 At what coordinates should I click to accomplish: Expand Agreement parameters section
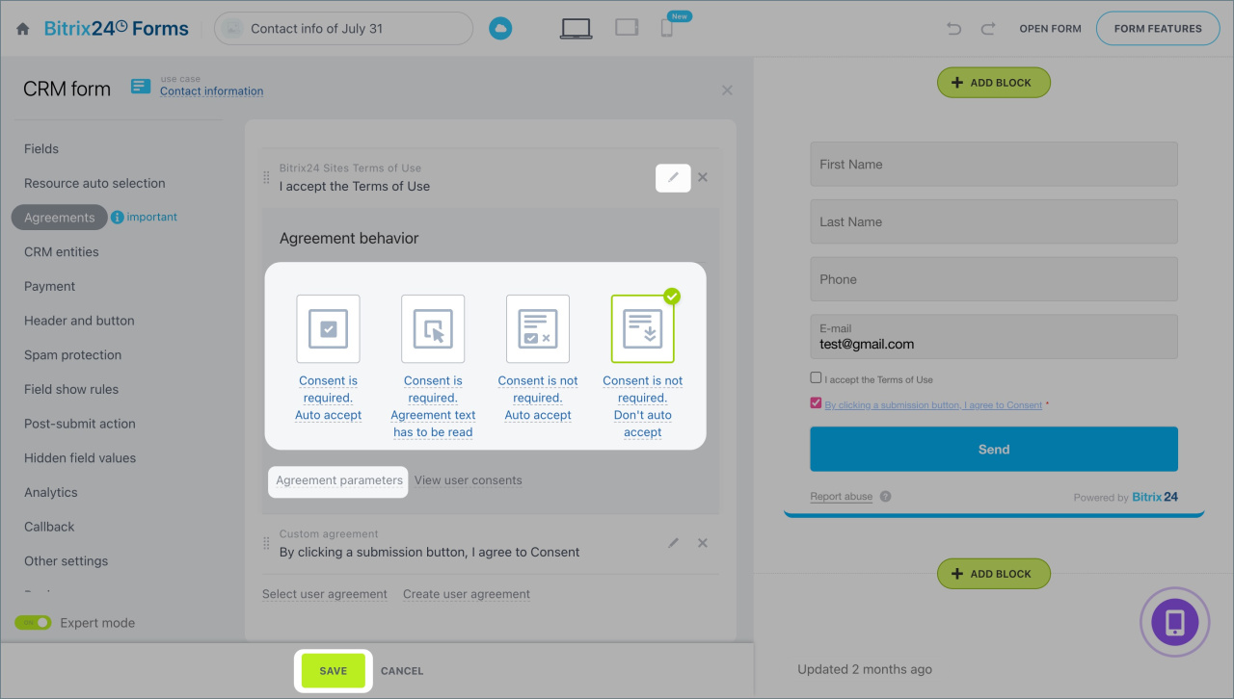[339, 480]
